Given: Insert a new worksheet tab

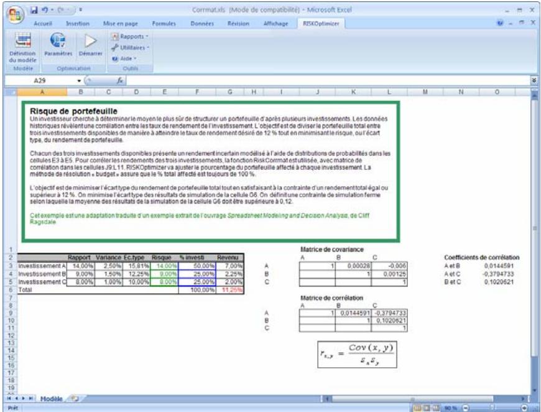Looking at the screenshot, I should point(76,398).
